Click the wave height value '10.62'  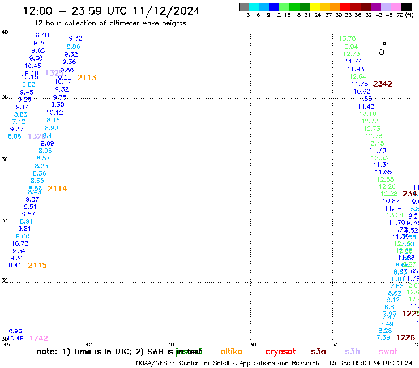(x=362, y=92)
